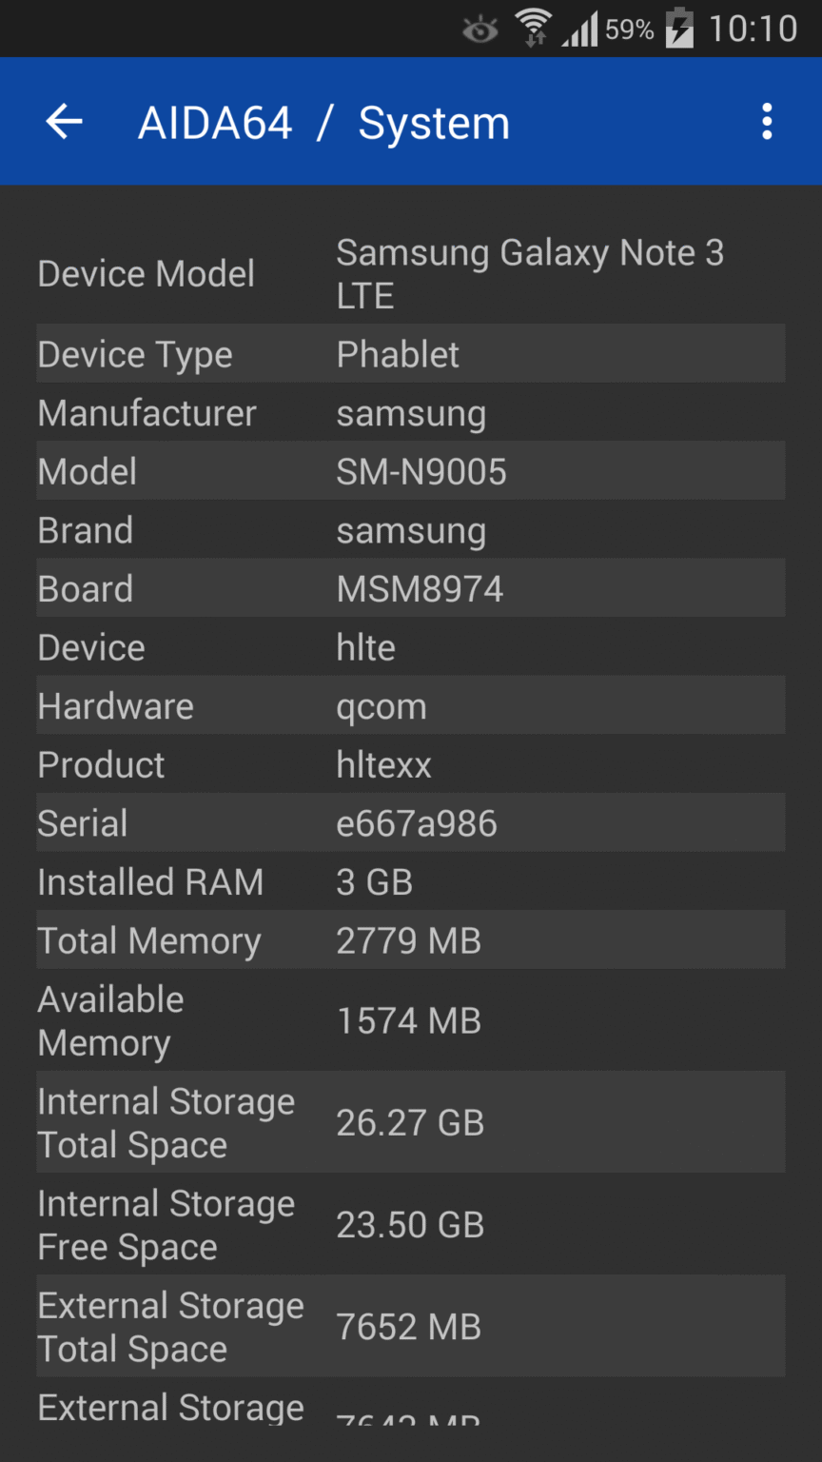822x1462 pixels.
Task: Tap the eye-shaped notification icon
Action: pyautogui.click(x=479, y=30)
